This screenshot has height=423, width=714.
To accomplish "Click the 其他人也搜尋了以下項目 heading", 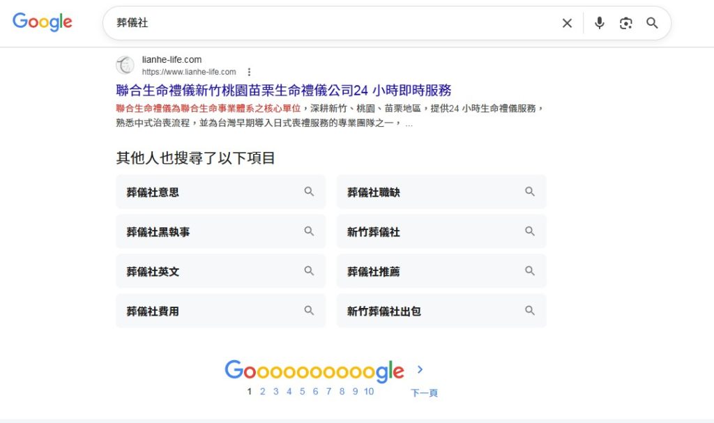I will pos(195,158).
